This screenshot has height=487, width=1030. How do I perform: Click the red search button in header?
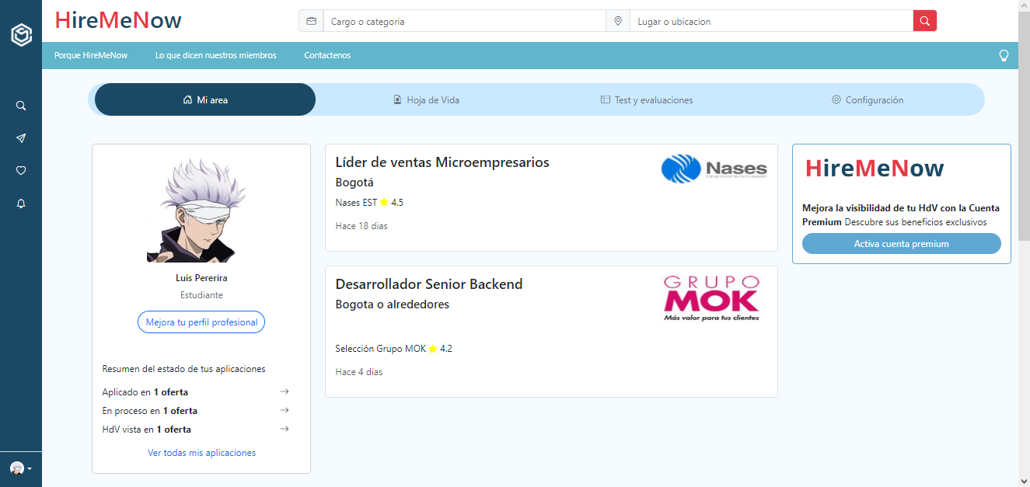point(925,21)
